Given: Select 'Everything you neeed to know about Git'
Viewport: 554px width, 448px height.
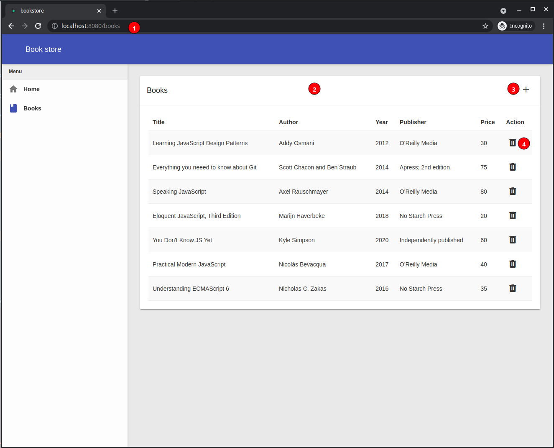Looking at the screenshot, I should (204, 167).
